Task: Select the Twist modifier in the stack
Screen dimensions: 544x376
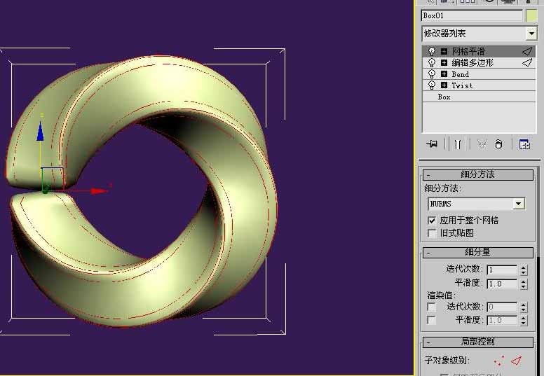Action: [479, 85]
